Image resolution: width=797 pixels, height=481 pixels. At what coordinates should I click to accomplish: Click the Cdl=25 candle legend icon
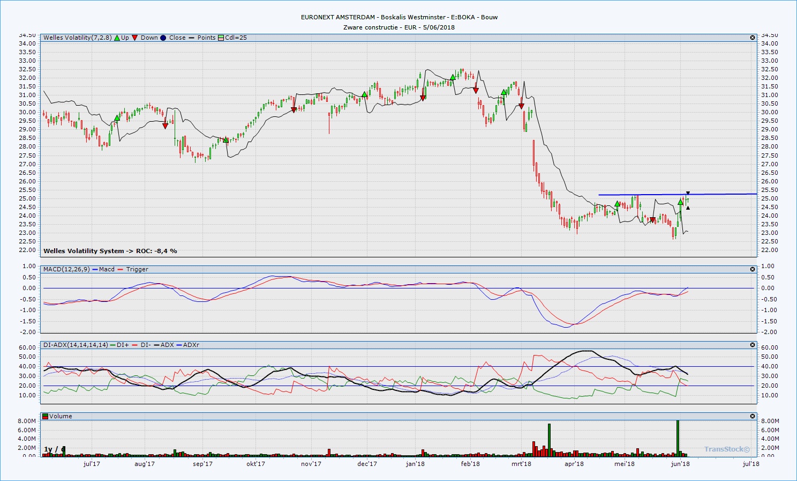point(221,38)
